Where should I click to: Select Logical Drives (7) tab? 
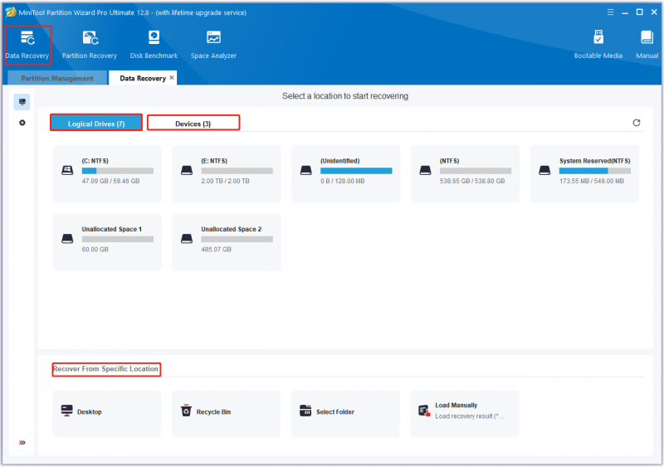[x=96, y=124]
